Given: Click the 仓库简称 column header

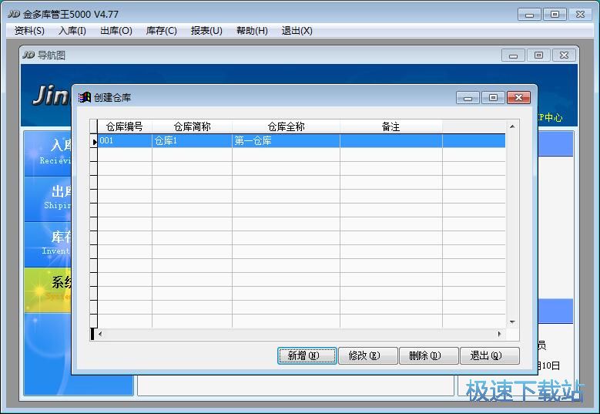Looking at the screenshot, I should 192,126.
